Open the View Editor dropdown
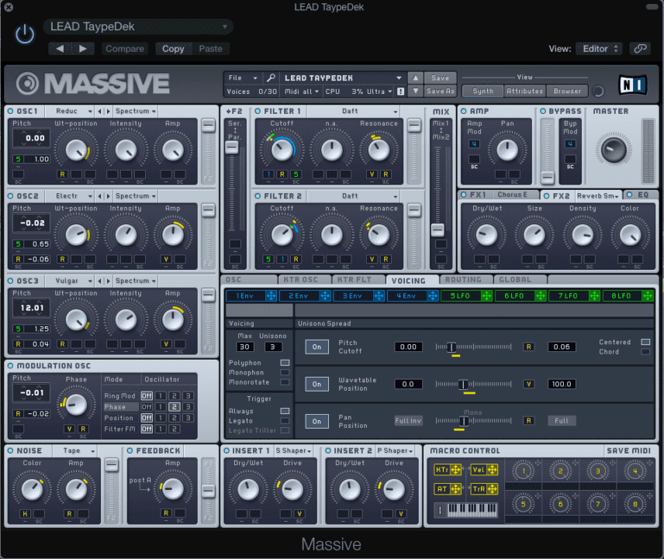The image size is (664, 559). coord(600,49)
